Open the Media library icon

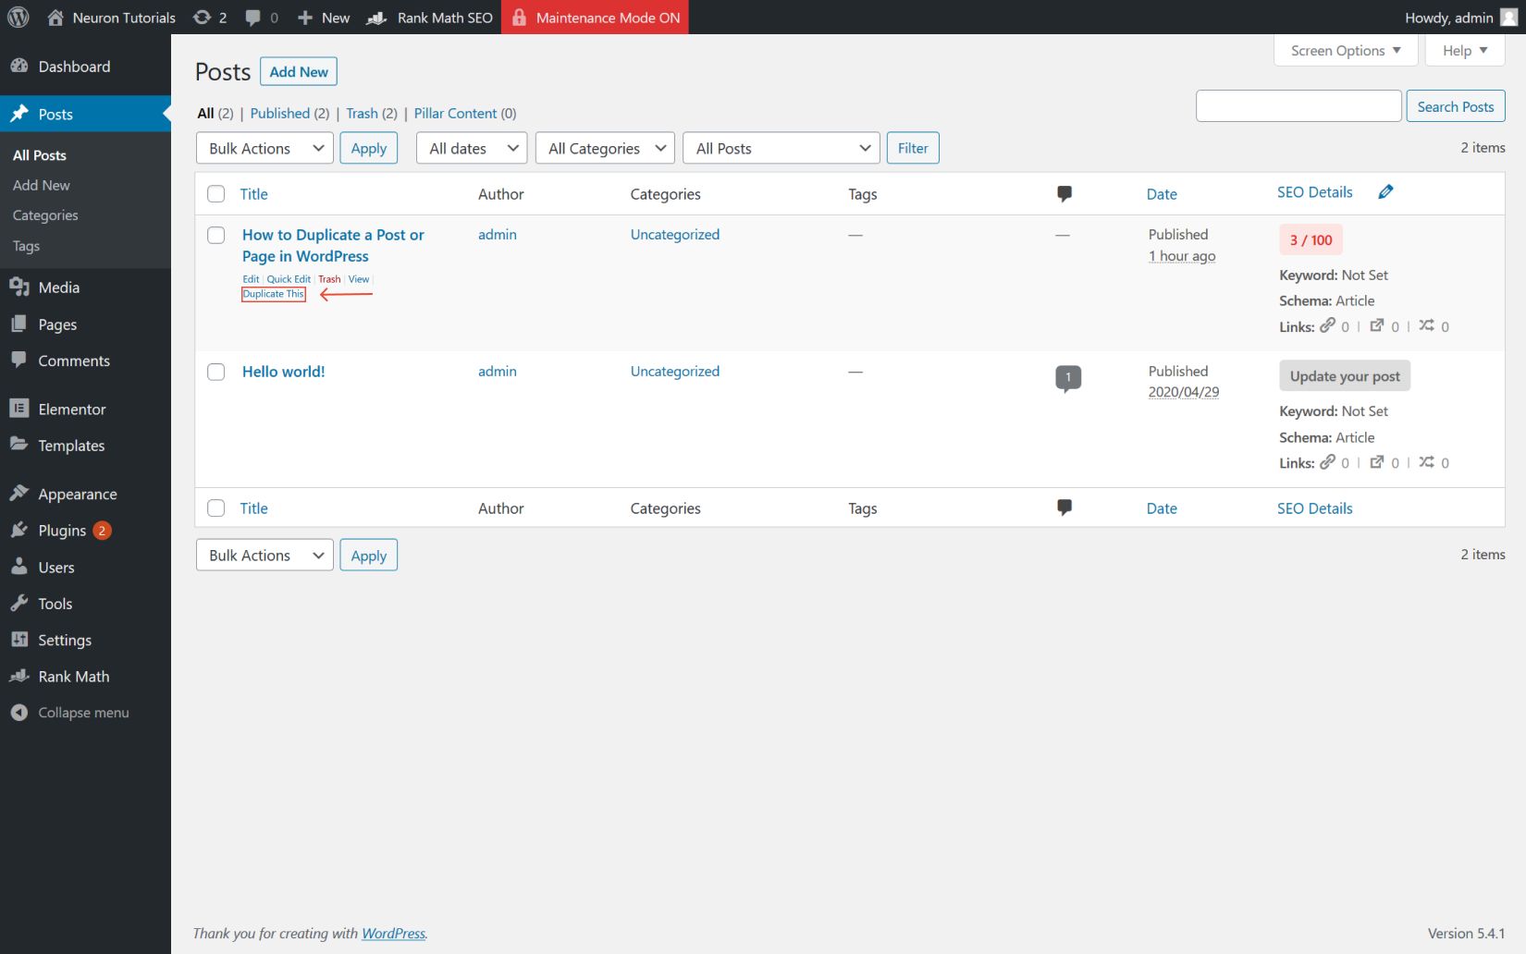coord(20,287)
